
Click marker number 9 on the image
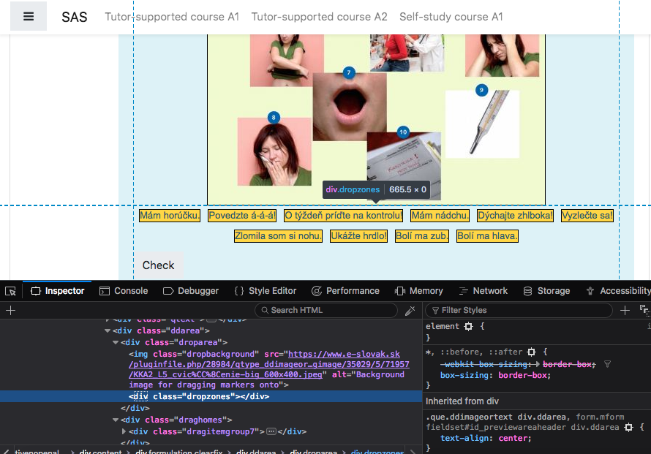(x=481, y=90)
